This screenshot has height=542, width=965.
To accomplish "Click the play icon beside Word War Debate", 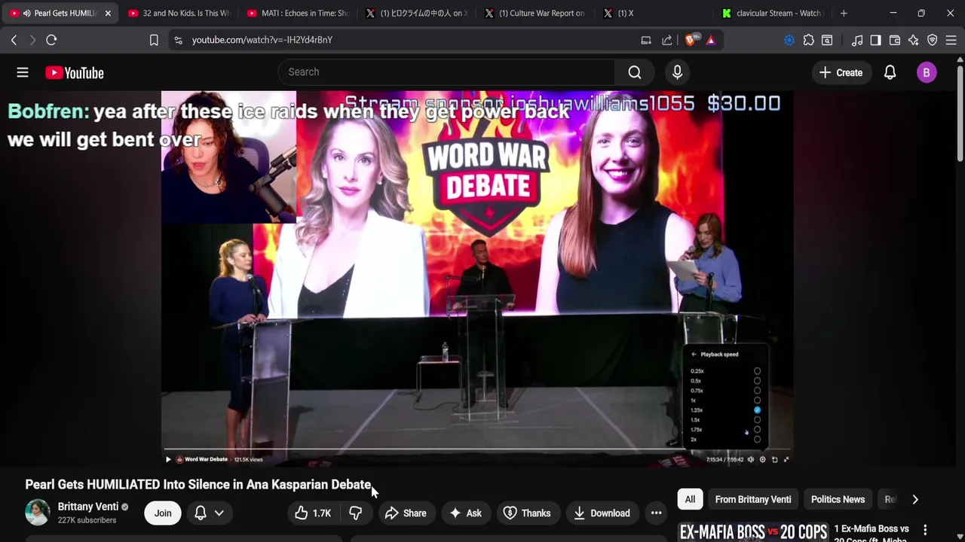I will pos(168,459).
